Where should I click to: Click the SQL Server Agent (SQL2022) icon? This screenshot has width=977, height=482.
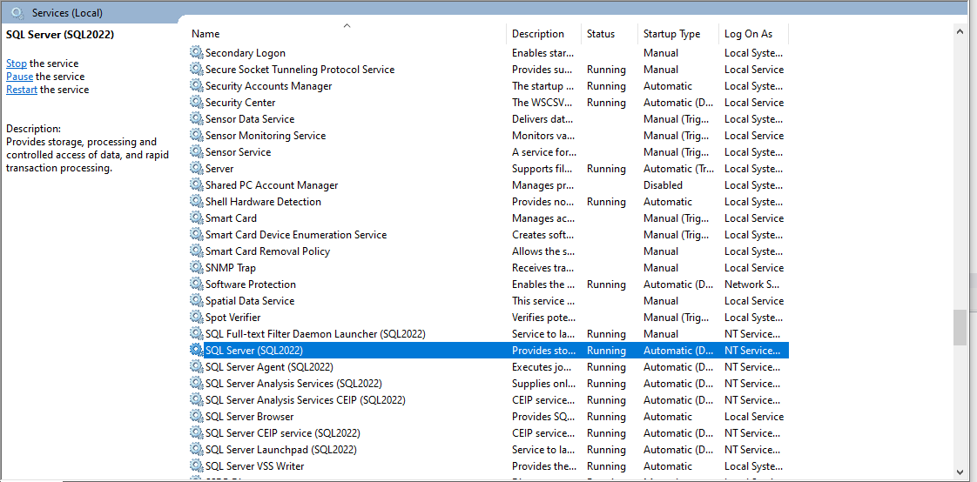tap(196, 367)
